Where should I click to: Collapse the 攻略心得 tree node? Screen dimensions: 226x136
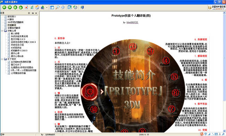point(2,31)
